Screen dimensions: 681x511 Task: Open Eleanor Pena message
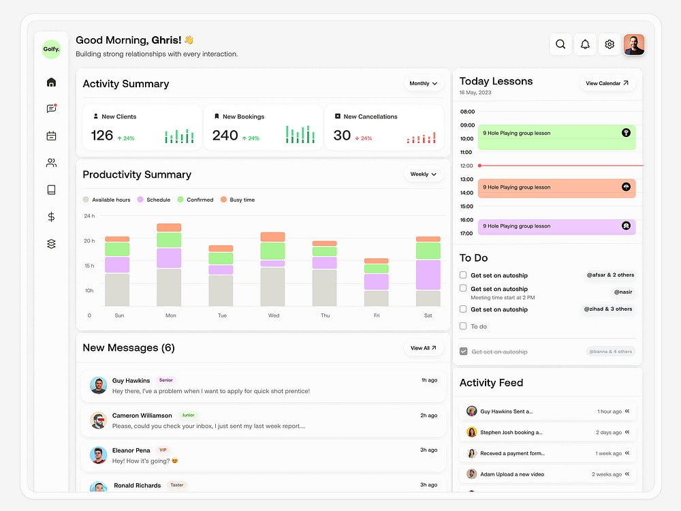pos(263,455)
